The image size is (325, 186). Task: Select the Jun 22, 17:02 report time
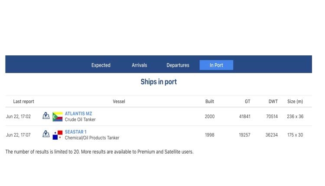pos(18,116)
